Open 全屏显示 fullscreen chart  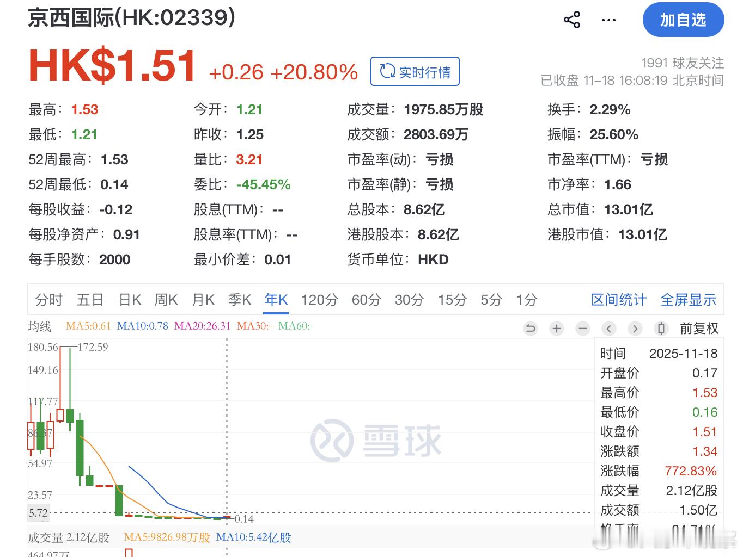tap(689, 300)
